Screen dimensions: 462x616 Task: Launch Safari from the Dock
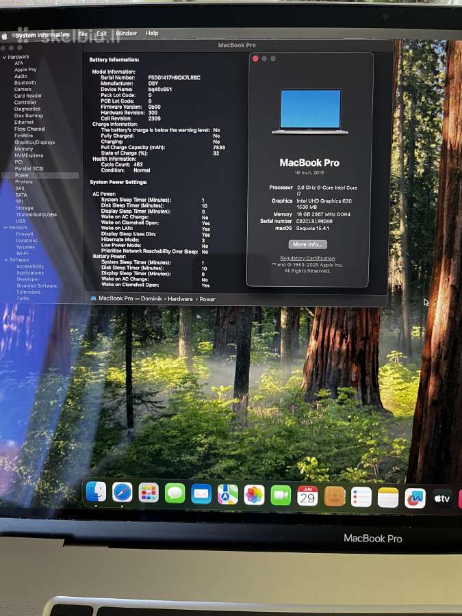pyautogui.click(x=123, y=492)
